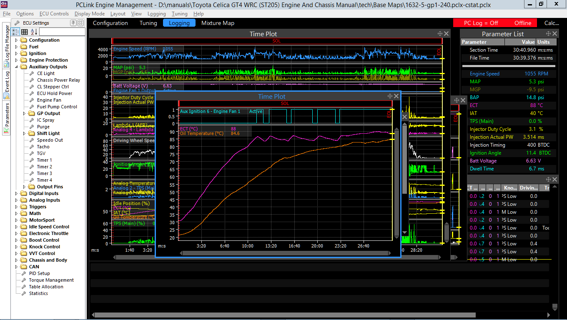Screen dimensions: 567x320
Task: Close the ECU Settings panel
Action: point(80,23)
